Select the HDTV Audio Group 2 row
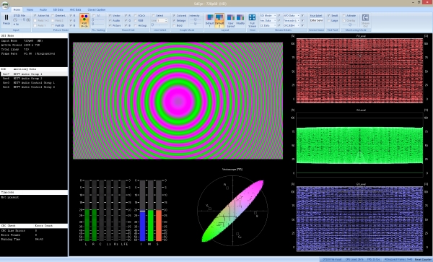This screenshot has width=433, height=262. pyautogui.click(x=34, y=79)
